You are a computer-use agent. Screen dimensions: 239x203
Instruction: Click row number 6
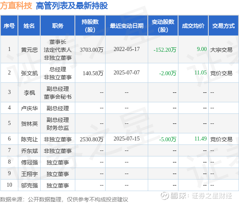point(9,139)
